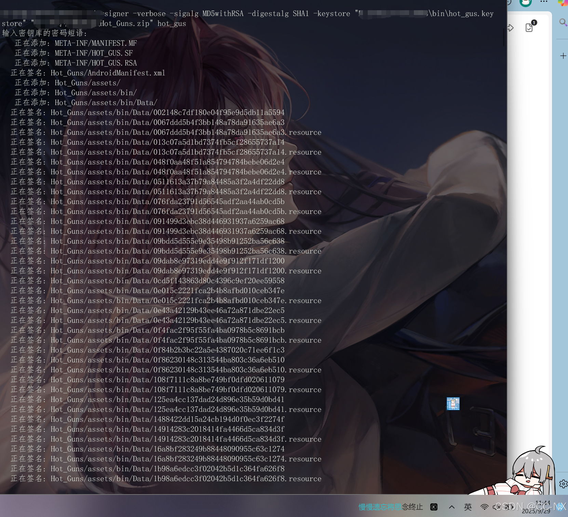The image size is (568, 517).
Task: Open the taskbar clock showing 11:44
Action: point(536,507)
